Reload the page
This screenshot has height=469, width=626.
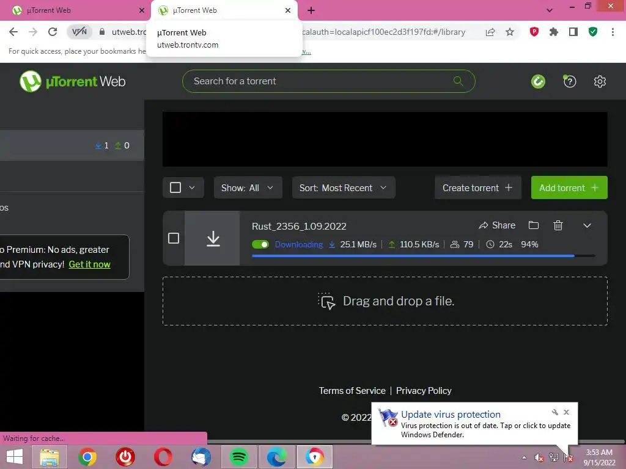53,32
